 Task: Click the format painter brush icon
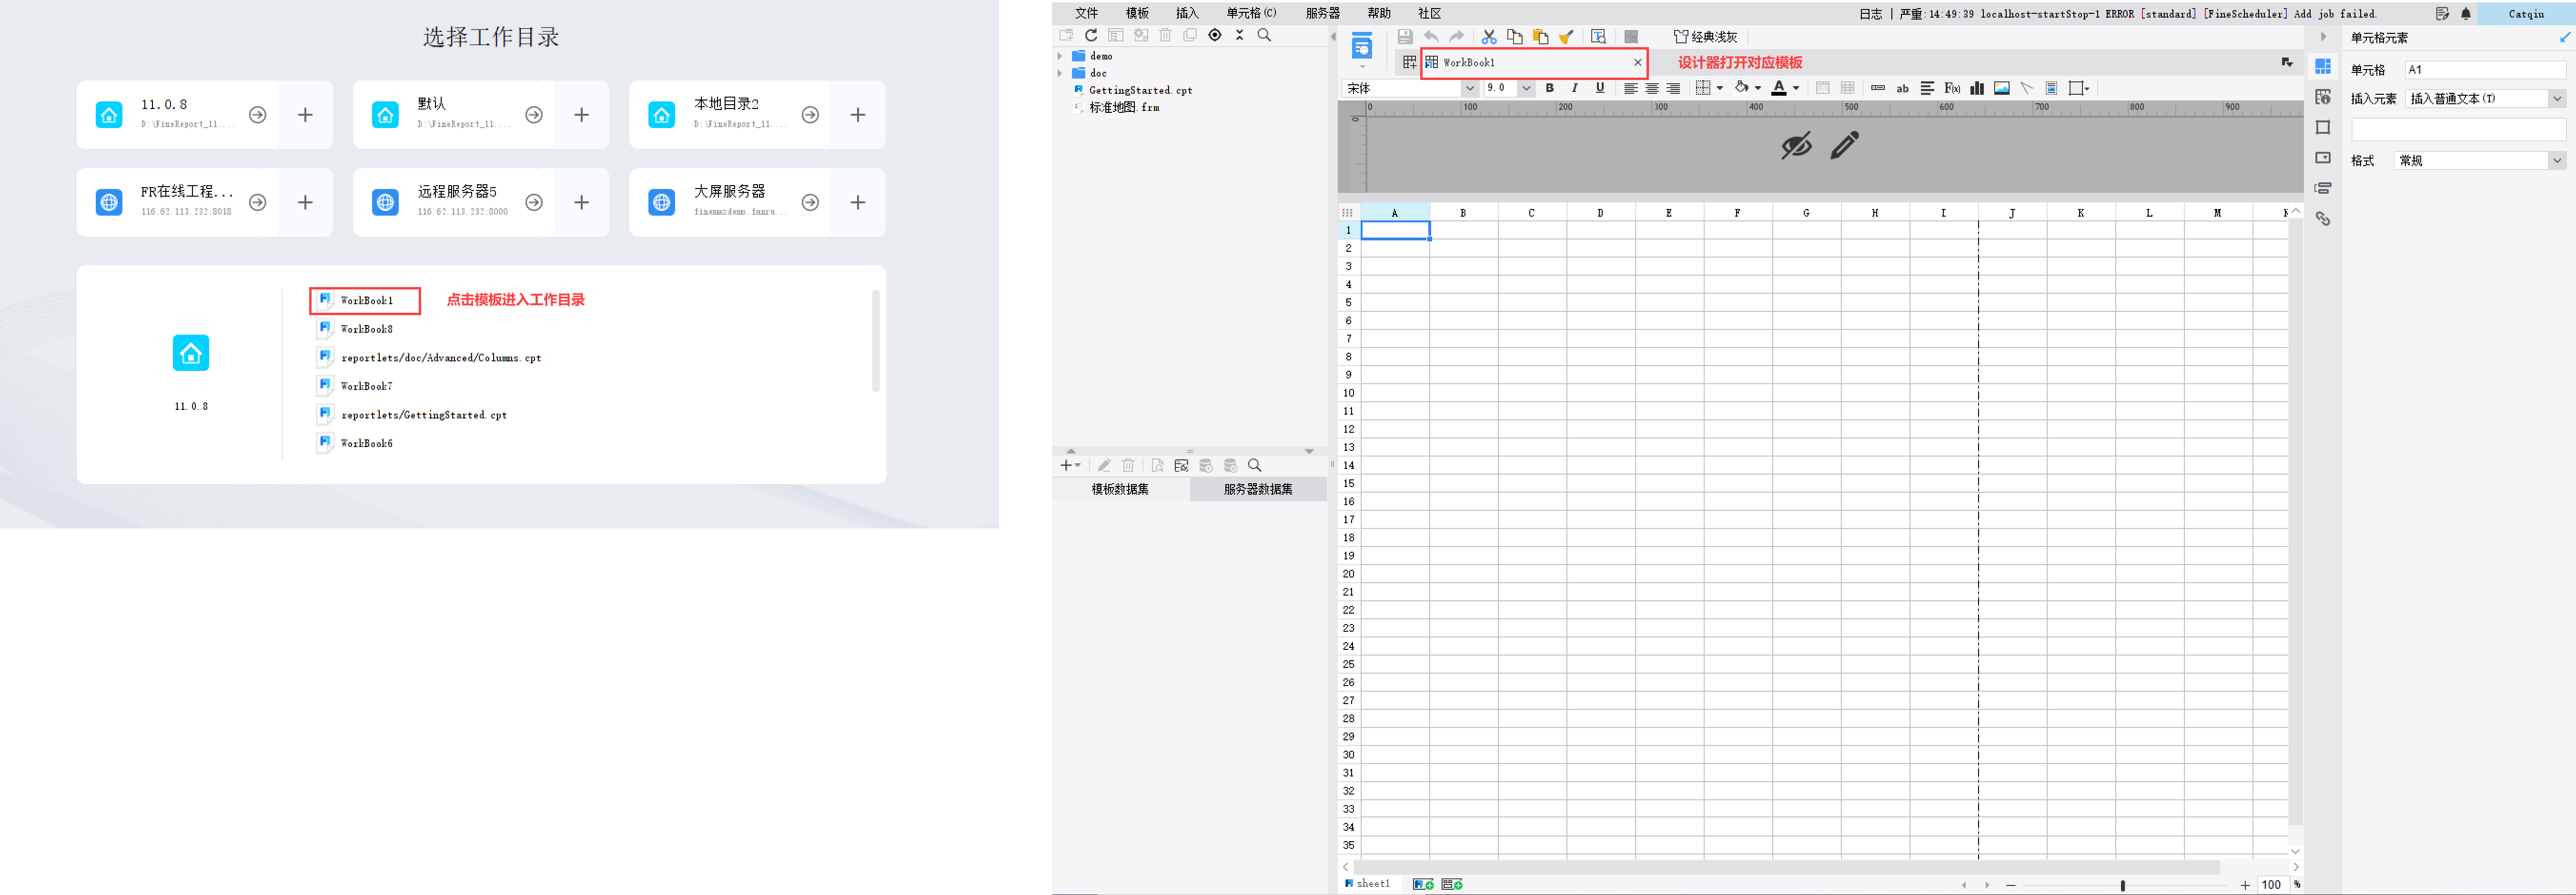pyautogui.click(x=1566, y=37)
